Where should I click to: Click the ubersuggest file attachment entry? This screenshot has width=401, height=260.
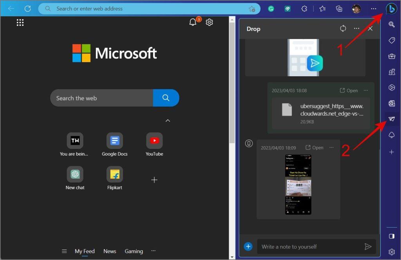321,113
